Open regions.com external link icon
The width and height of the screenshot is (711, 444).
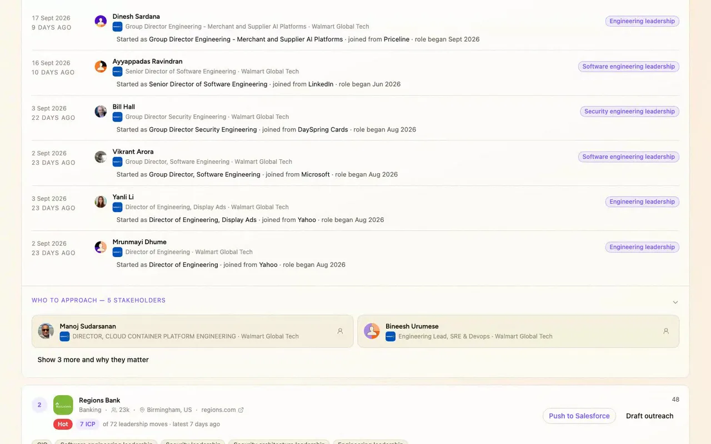pos(241,410)
